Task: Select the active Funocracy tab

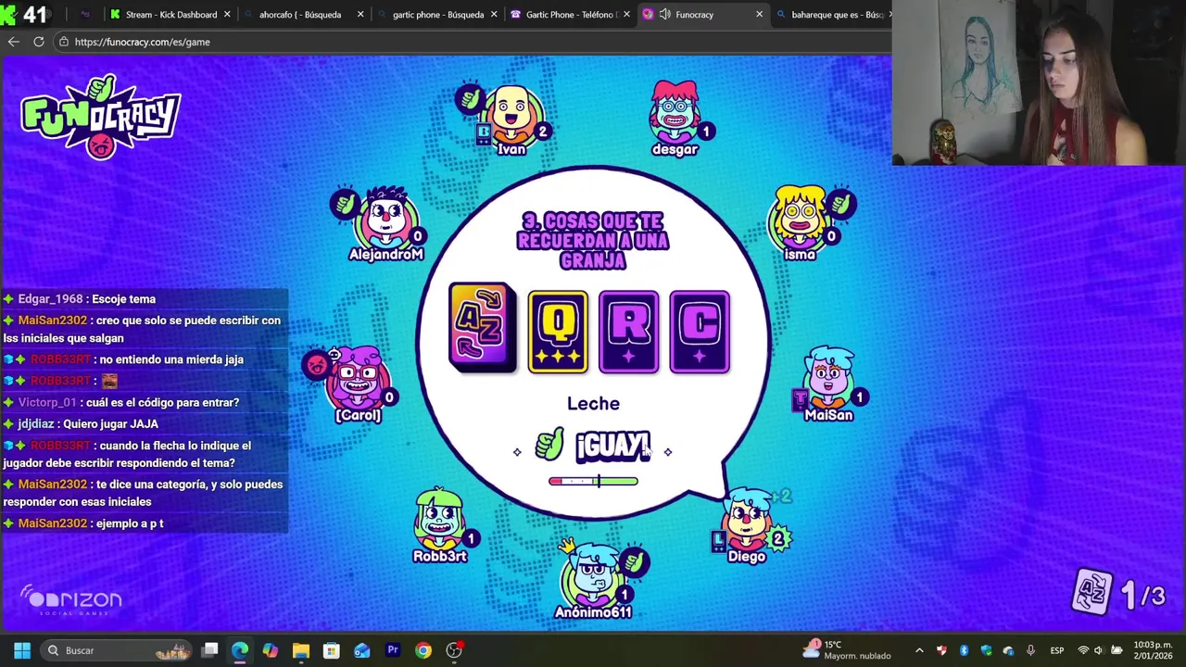Action: [702, 14]
